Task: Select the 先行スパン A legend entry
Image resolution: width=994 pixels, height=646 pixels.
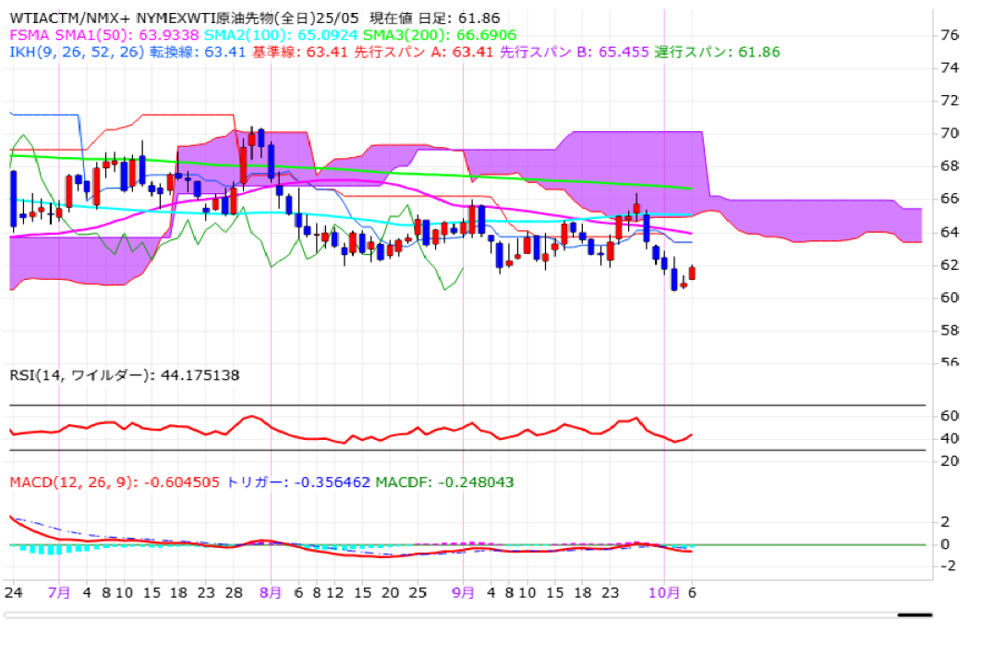Action: (435, 52)
